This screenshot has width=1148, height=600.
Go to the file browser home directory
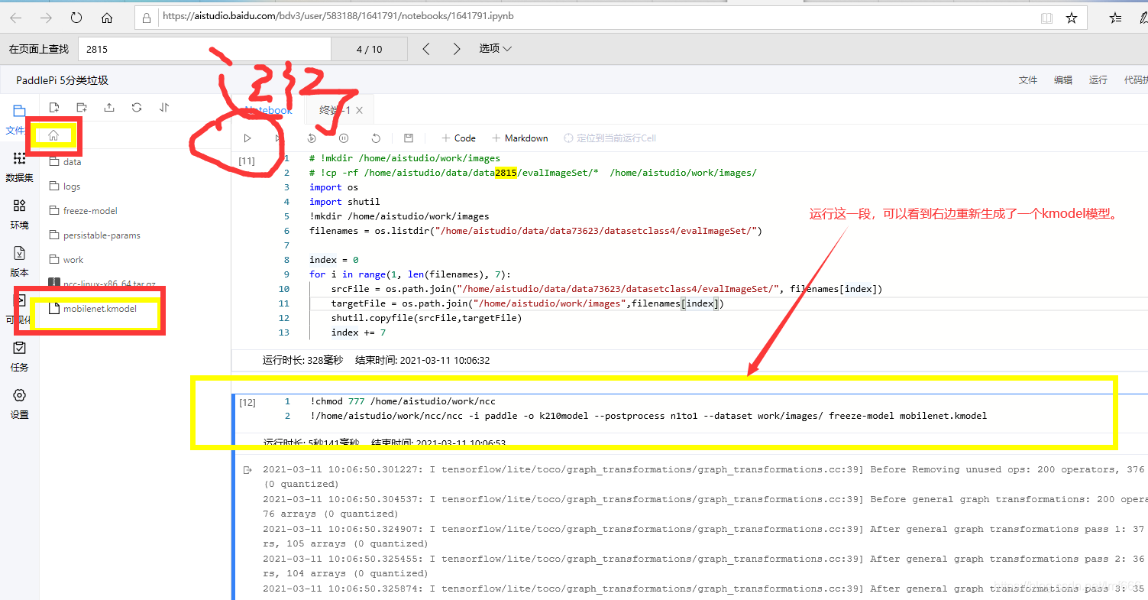pyautogui.click(x=53, y=135)
